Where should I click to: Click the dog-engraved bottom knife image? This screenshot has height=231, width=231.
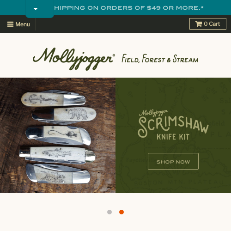[x=58, y=174]
